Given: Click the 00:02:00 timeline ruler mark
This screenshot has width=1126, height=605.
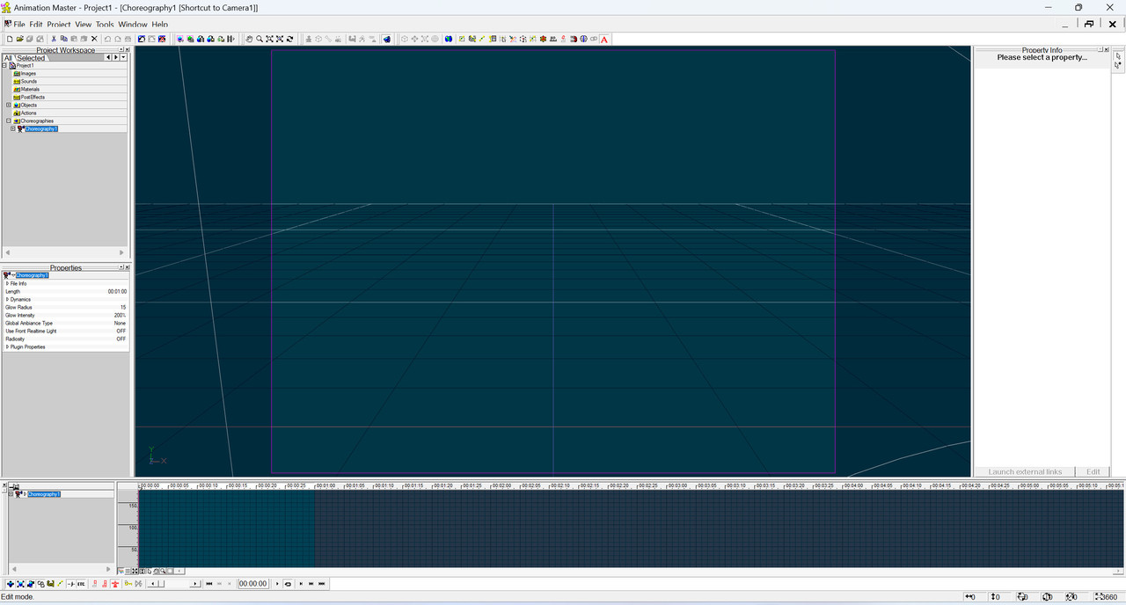Looking at the screenshot, I should [501, 485].
